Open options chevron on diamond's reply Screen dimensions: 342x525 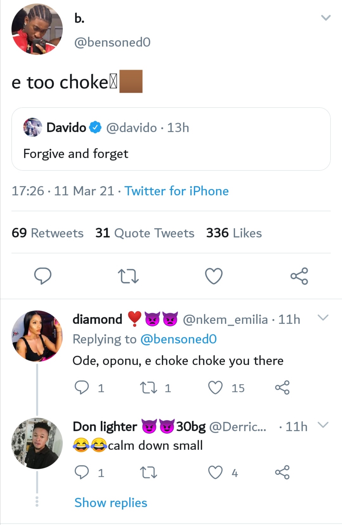coord(323,317)
